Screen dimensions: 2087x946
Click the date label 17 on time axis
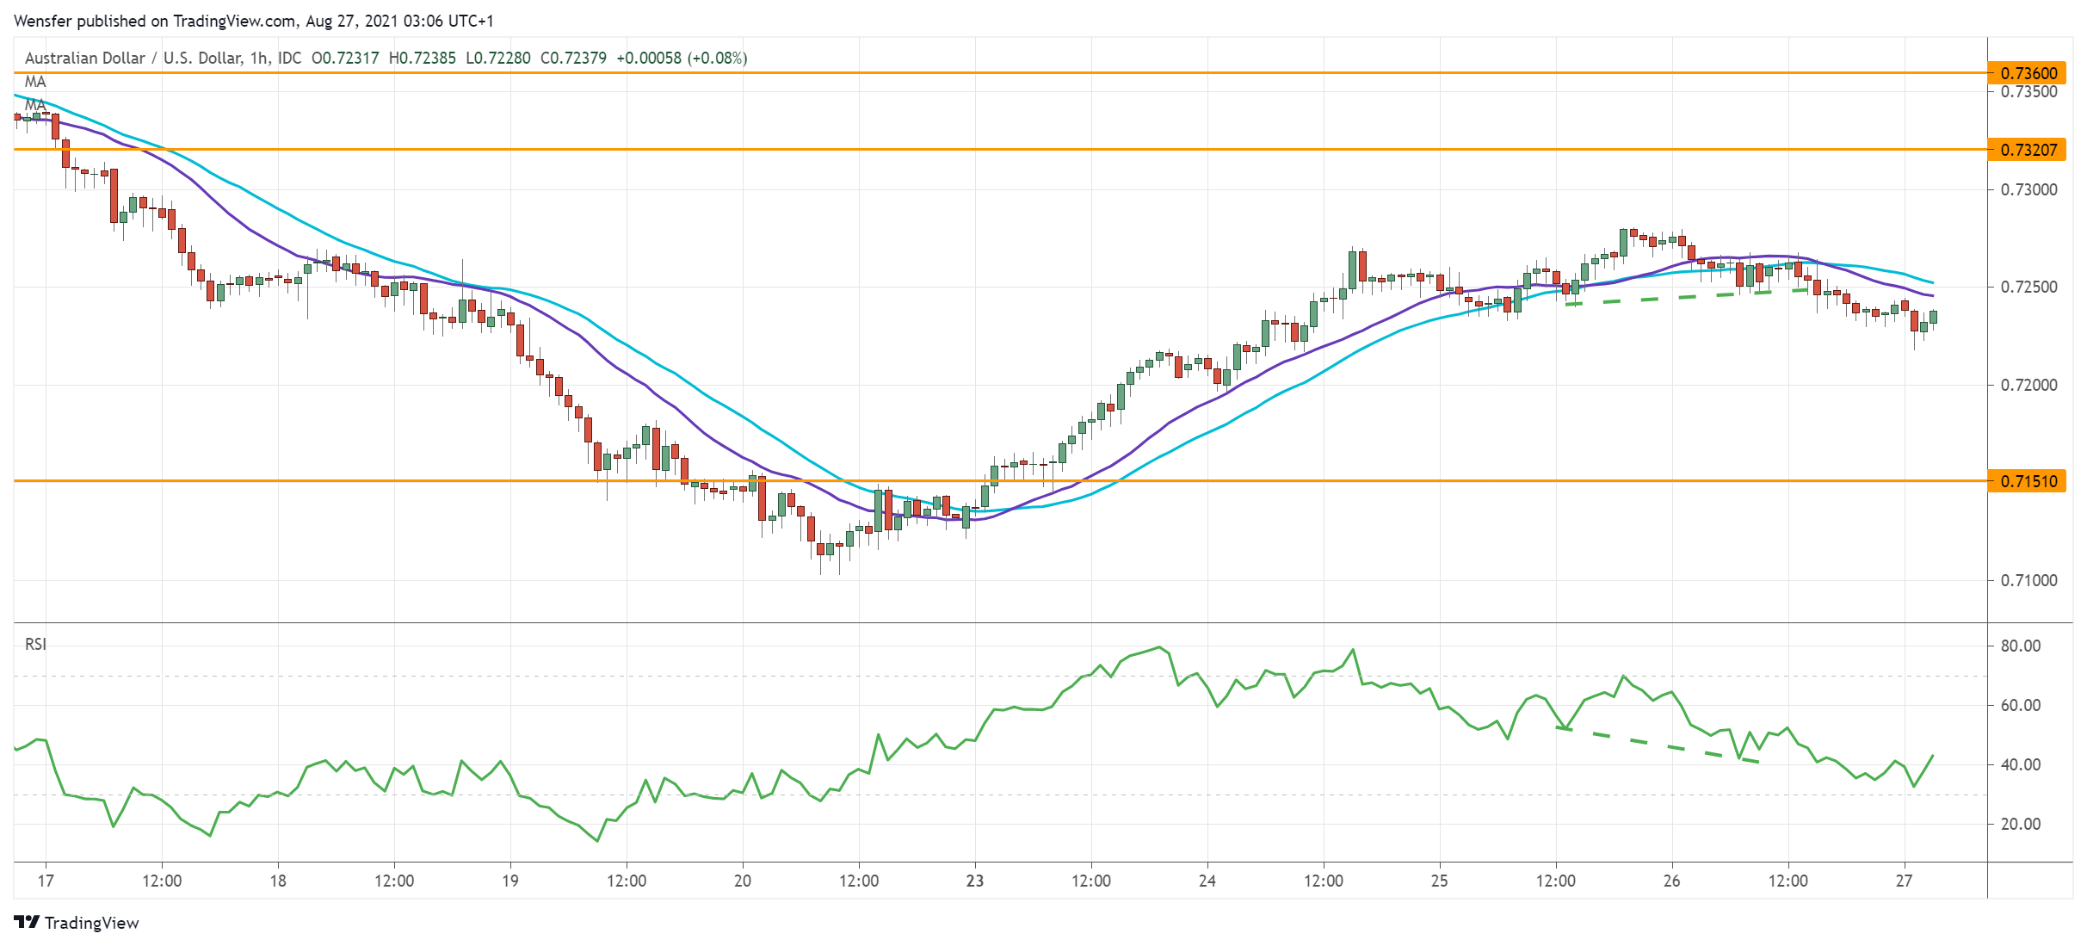coord(46,881)
